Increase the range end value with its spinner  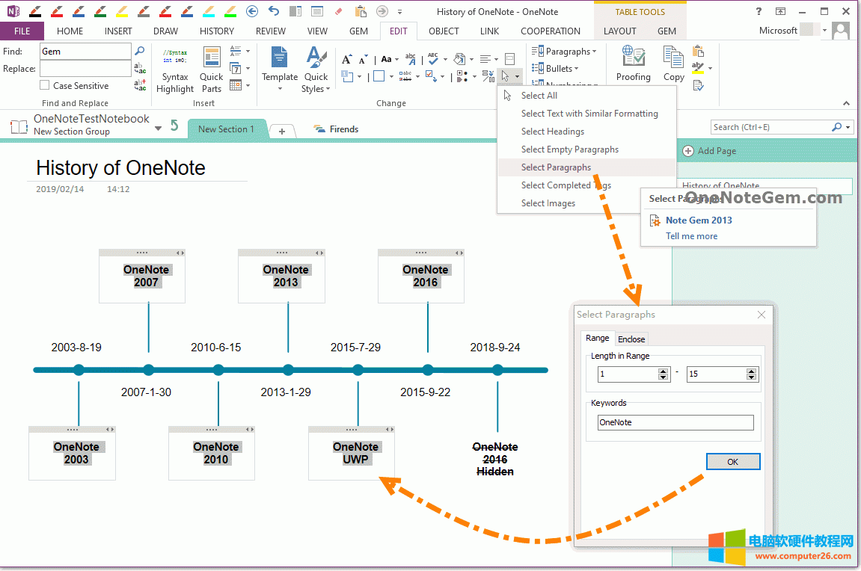point(751,370)
